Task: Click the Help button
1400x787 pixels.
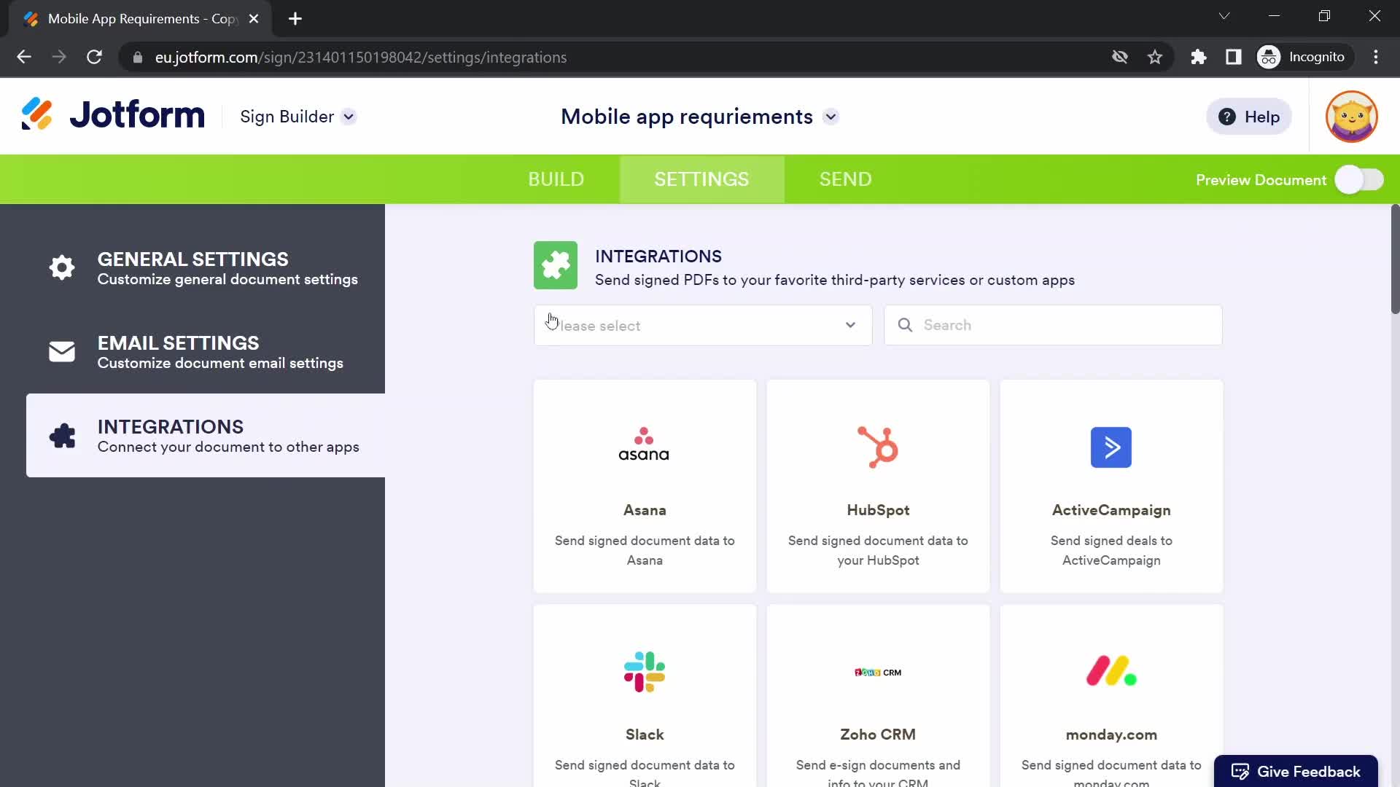Action: click(1249, 117)
